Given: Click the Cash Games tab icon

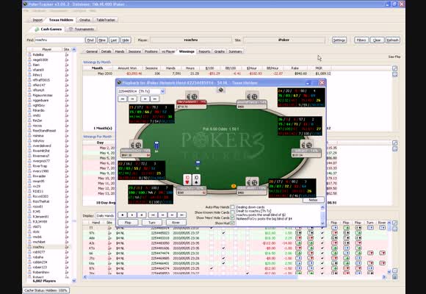Looking at the screenshot, I should click(x=37, y=29).
